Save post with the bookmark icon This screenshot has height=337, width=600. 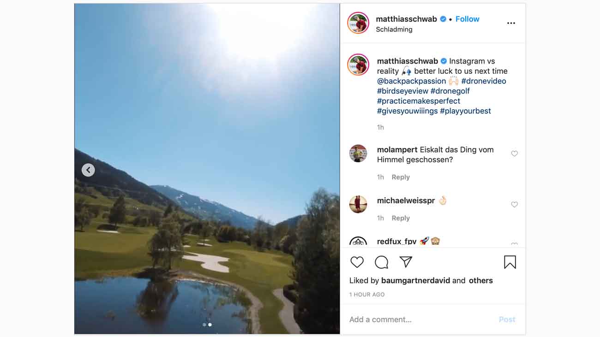point(510,262)
